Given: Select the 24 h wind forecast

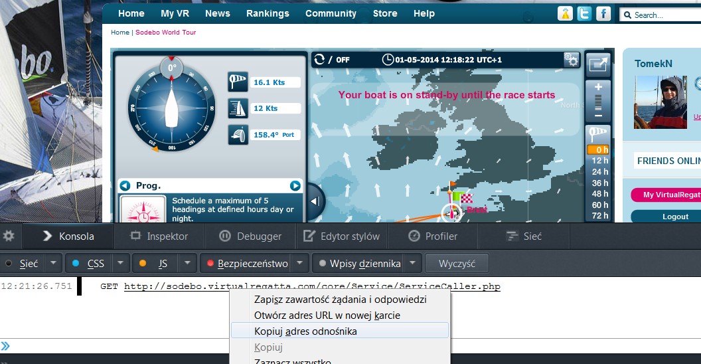Looking at the screenshot, I should point(599,172).
